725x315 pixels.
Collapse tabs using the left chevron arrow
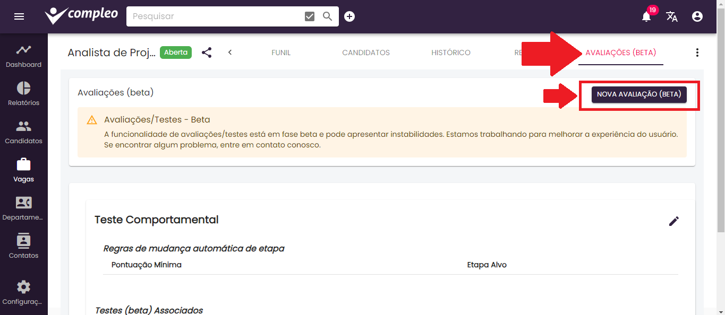[x=229, y=52]
